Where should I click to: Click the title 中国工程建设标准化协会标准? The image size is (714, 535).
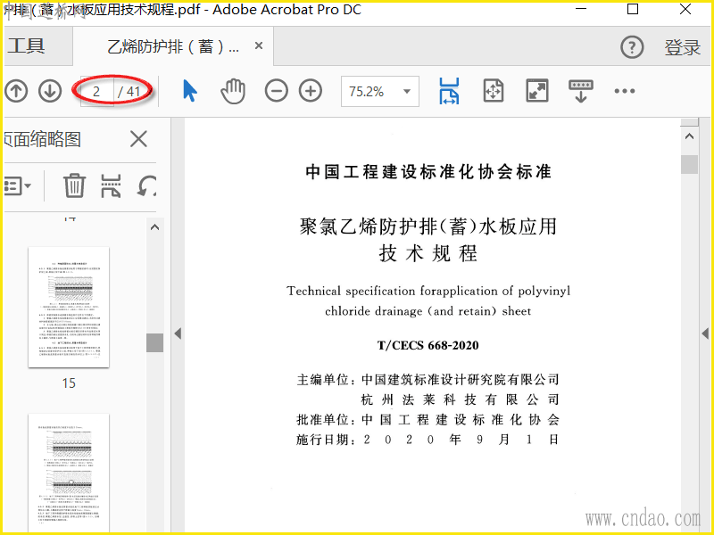click(428, 171)
